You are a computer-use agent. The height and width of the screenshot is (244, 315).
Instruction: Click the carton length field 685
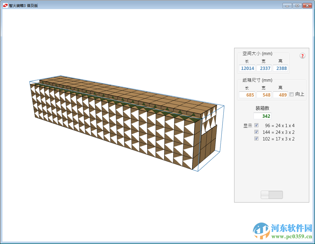[247, 95]
